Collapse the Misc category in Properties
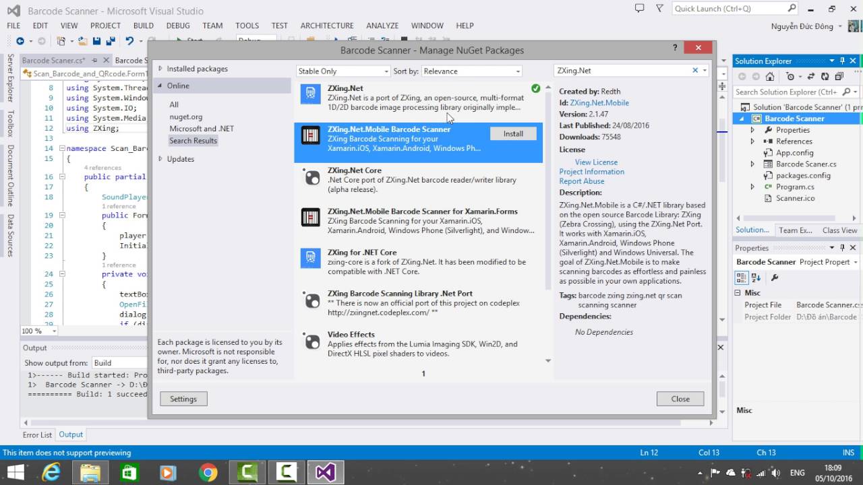 [x=738, y=293]
